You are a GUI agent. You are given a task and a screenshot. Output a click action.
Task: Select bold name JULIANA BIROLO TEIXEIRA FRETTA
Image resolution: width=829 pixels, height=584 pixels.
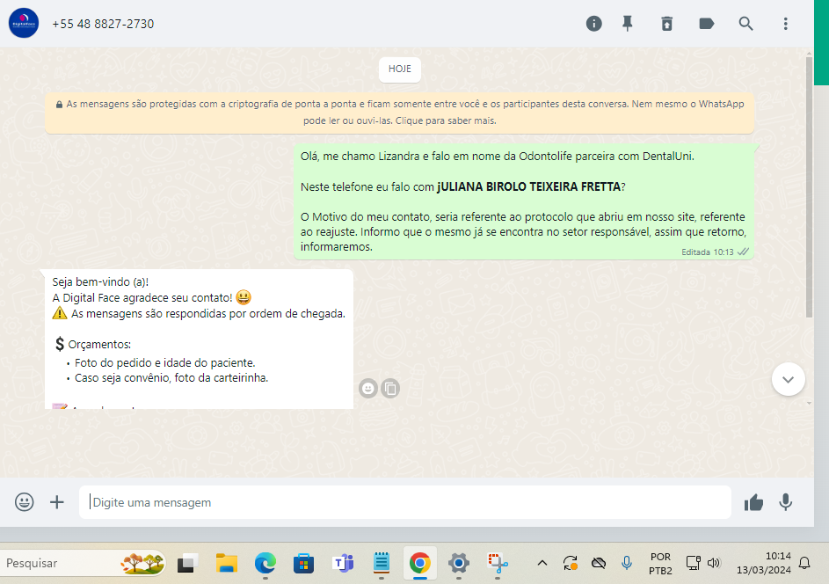528,186
